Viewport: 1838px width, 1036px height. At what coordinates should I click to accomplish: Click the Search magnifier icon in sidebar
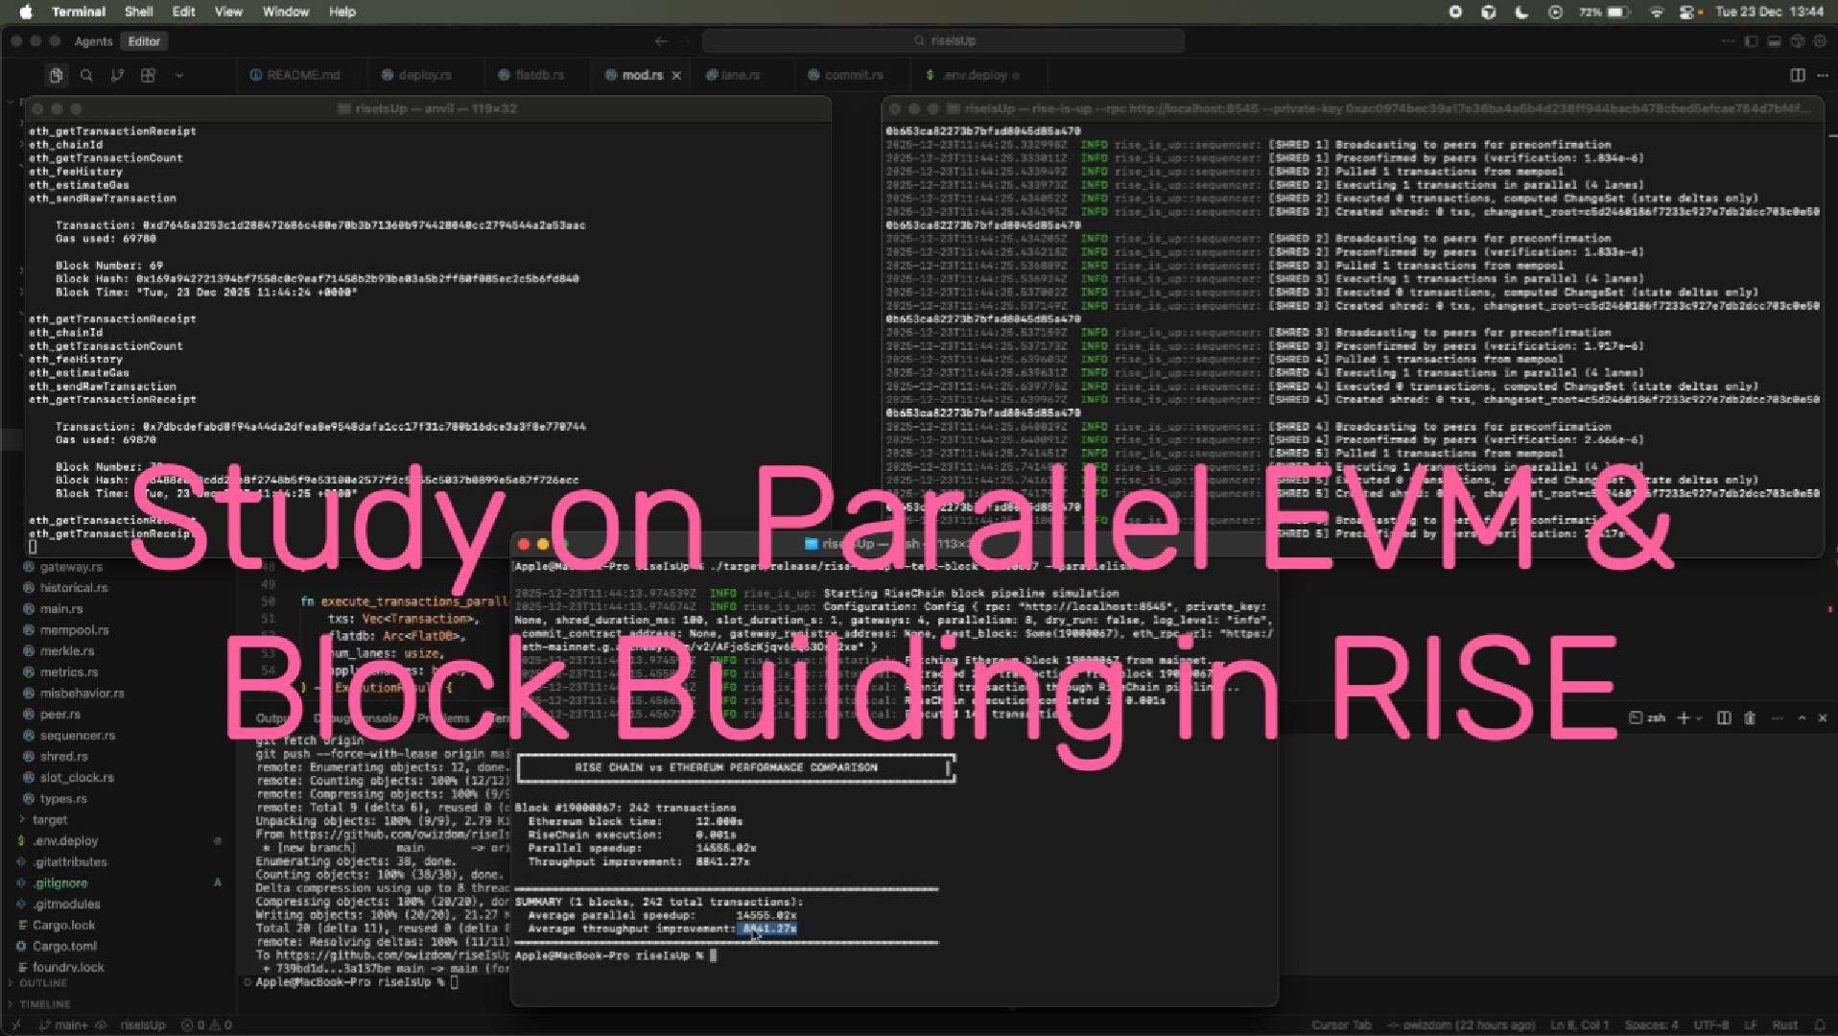pos(86,75)
